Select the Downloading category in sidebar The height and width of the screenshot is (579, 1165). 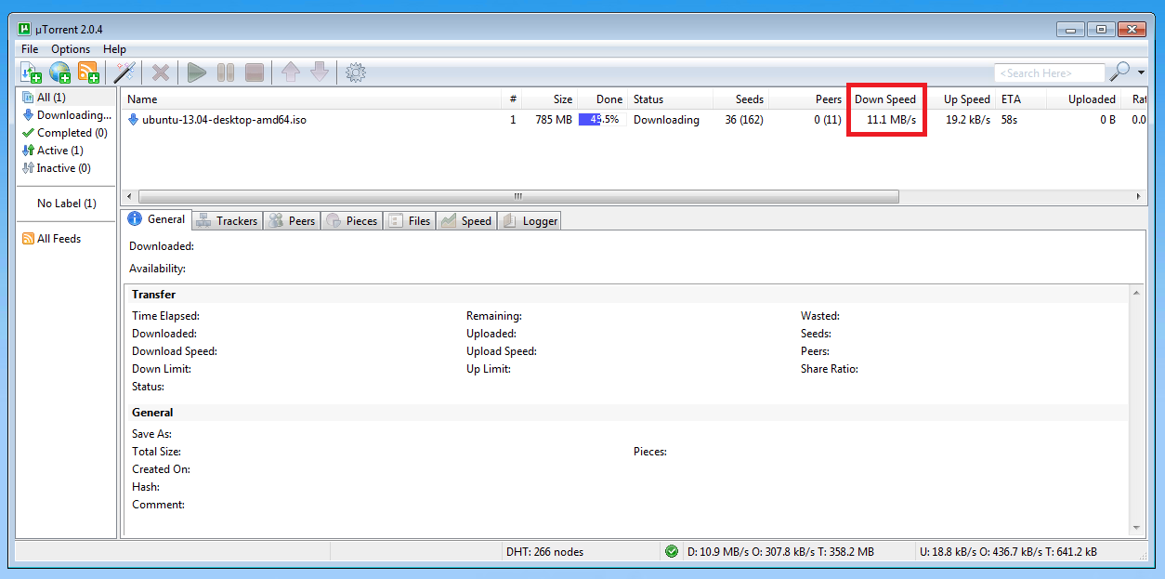tap(72, 115)
